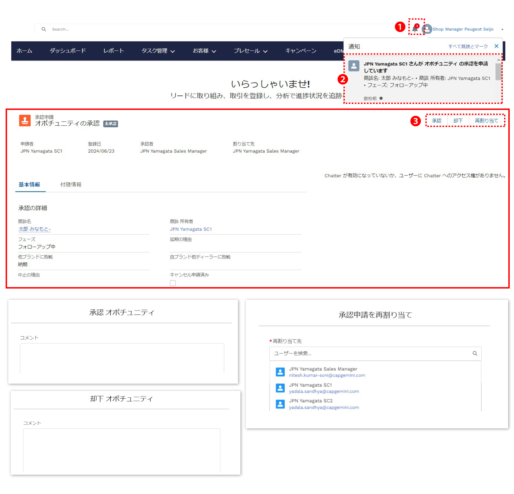Click the orange approval request icon
Screen dimensions: 514x494
pos(25,121)
